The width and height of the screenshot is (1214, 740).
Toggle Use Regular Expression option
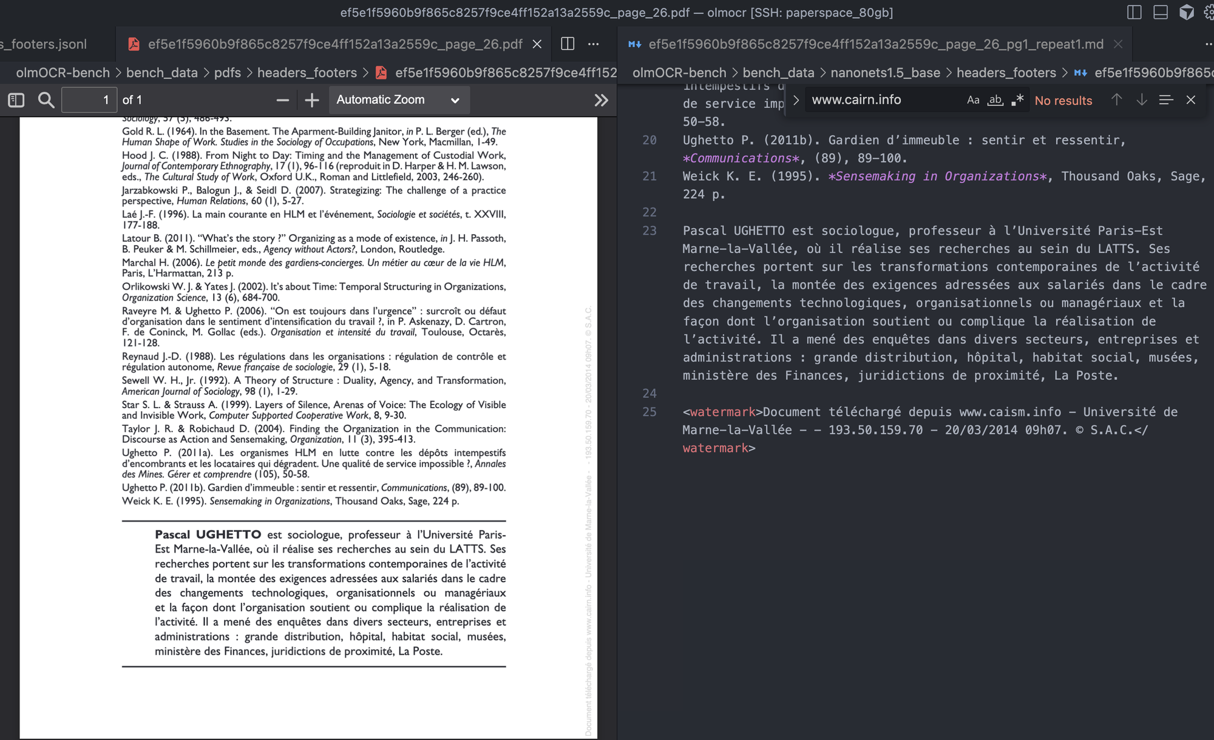tap(1017, 100)
